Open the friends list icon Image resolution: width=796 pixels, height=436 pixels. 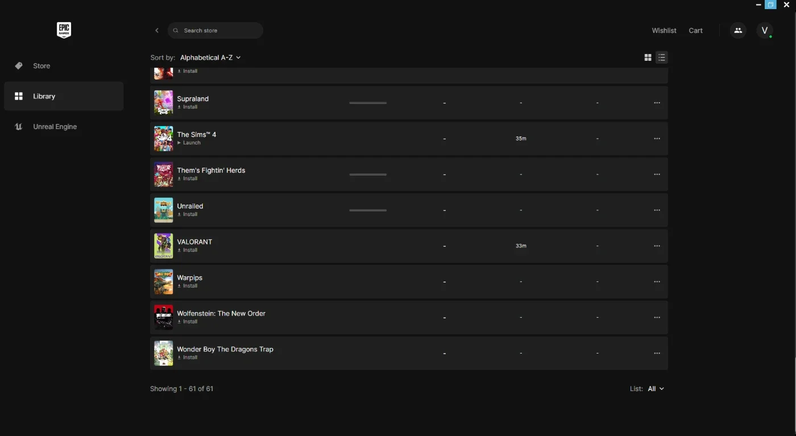[738, 31]
